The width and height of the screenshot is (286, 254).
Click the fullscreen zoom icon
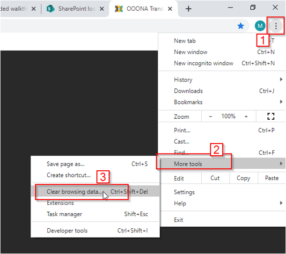[x=270, y=116]
